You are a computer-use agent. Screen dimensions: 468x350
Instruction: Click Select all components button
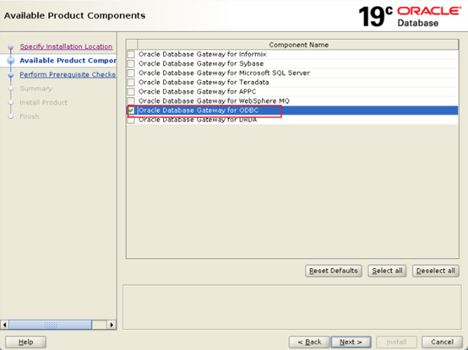(387, 271)
